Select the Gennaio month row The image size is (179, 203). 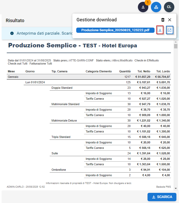click(x=89, y=77)
